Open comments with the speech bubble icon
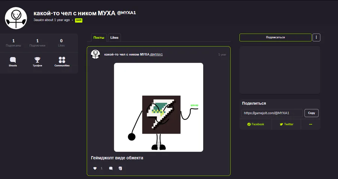This screenshot has height=179, width=338. 111,168
